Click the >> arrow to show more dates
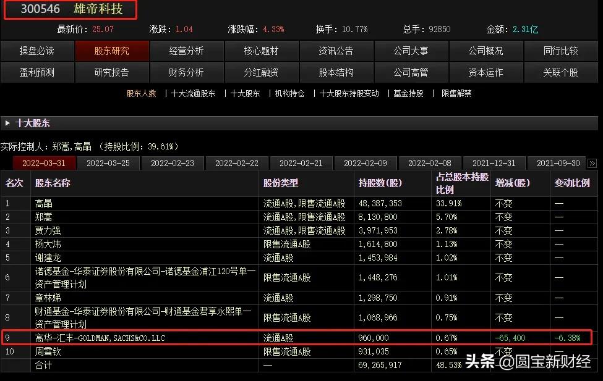This screenshot has width=603, height=381. pos(592,162)
